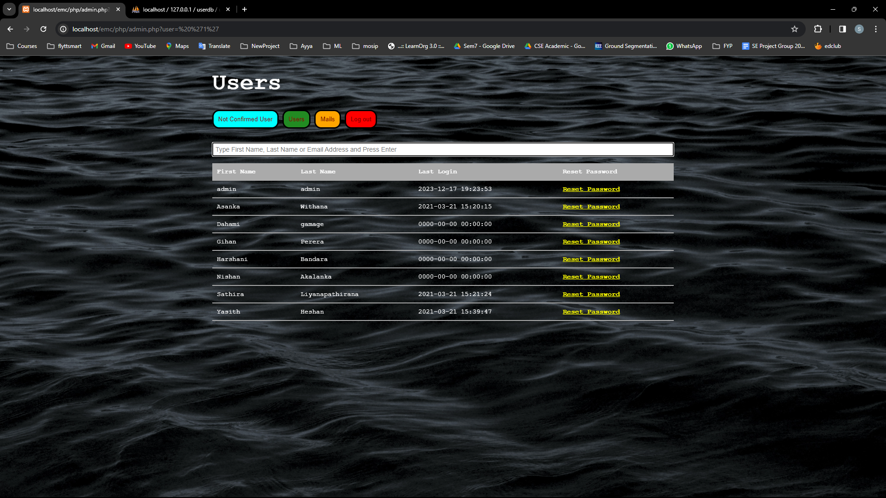Open the Ground Segmentation IEEE bookmark
Viewport: 886px width, 498px height.
(626, 46)
